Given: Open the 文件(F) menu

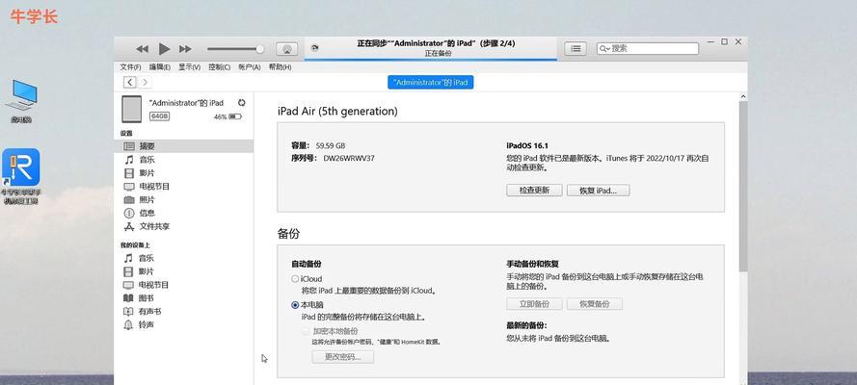Looking at the screenshot, I should (131, 67).
